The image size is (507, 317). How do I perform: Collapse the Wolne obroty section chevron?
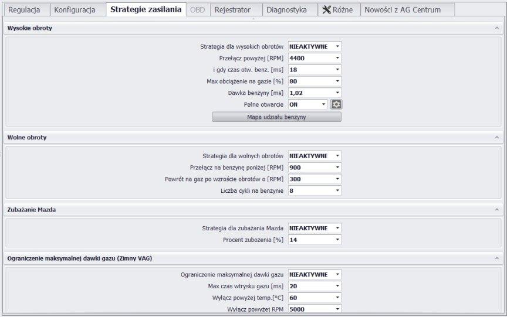pos(496,138)
